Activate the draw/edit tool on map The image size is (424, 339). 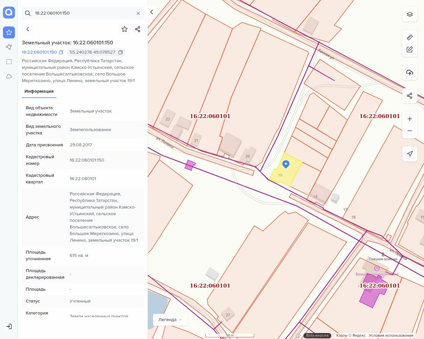(410, 49)
